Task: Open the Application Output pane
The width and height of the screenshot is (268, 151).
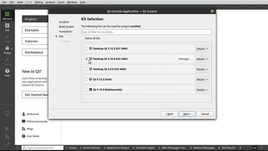Action: point(116,148)
